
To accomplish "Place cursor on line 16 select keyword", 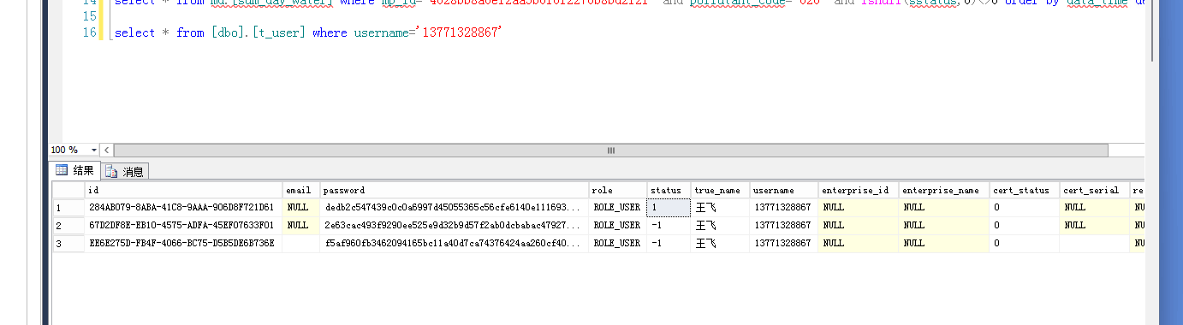I will click(x=134, y=32).
